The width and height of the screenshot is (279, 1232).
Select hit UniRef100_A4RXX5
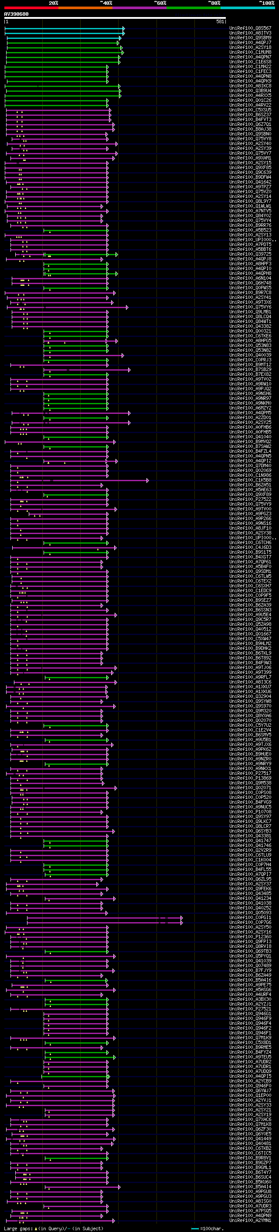coord(250,95)
